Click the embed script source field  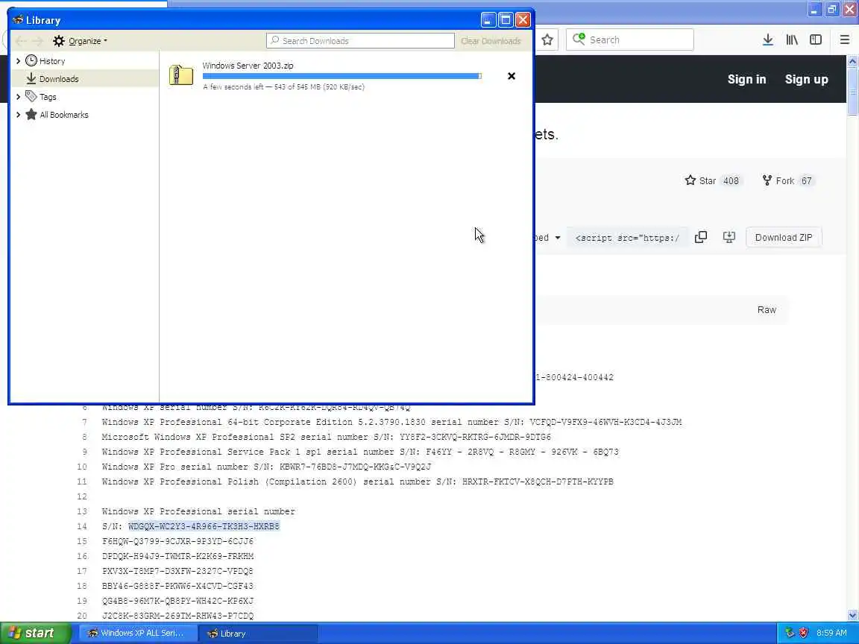(626, 238)
